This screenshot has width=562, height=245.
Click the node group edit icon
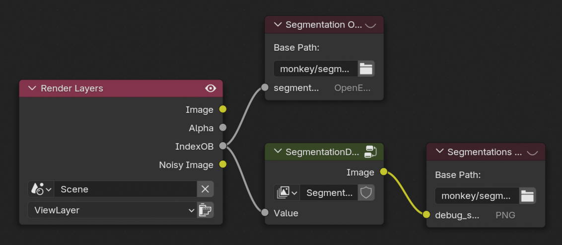pyautogui.click(x=370, y=152)
